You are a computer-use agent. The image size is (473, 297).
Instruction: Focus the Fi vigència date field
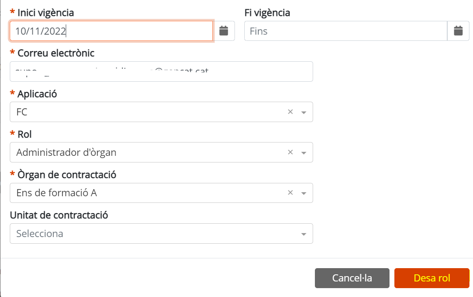tap(346, 31)
